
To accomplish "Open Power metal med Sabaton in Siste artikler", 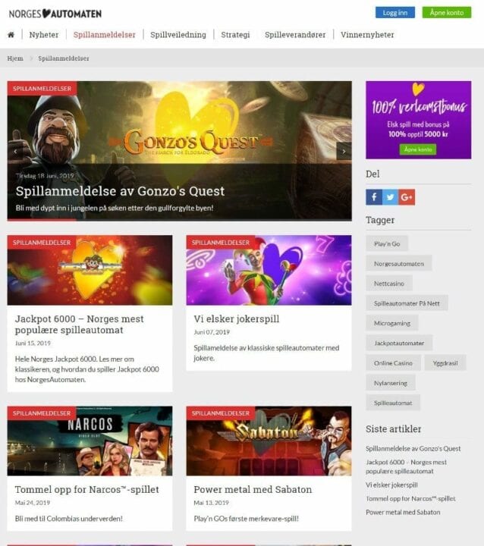I will click(x=403, y=512).
